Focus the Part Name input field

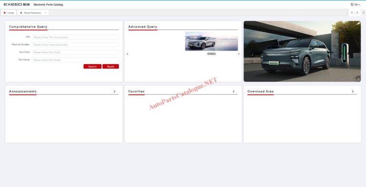coord(75,60)
